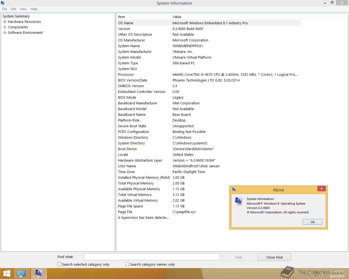The width and height of the screenshot is (349, 279).
Task: Open the Edit menu
Action: (x=13, y=9)
